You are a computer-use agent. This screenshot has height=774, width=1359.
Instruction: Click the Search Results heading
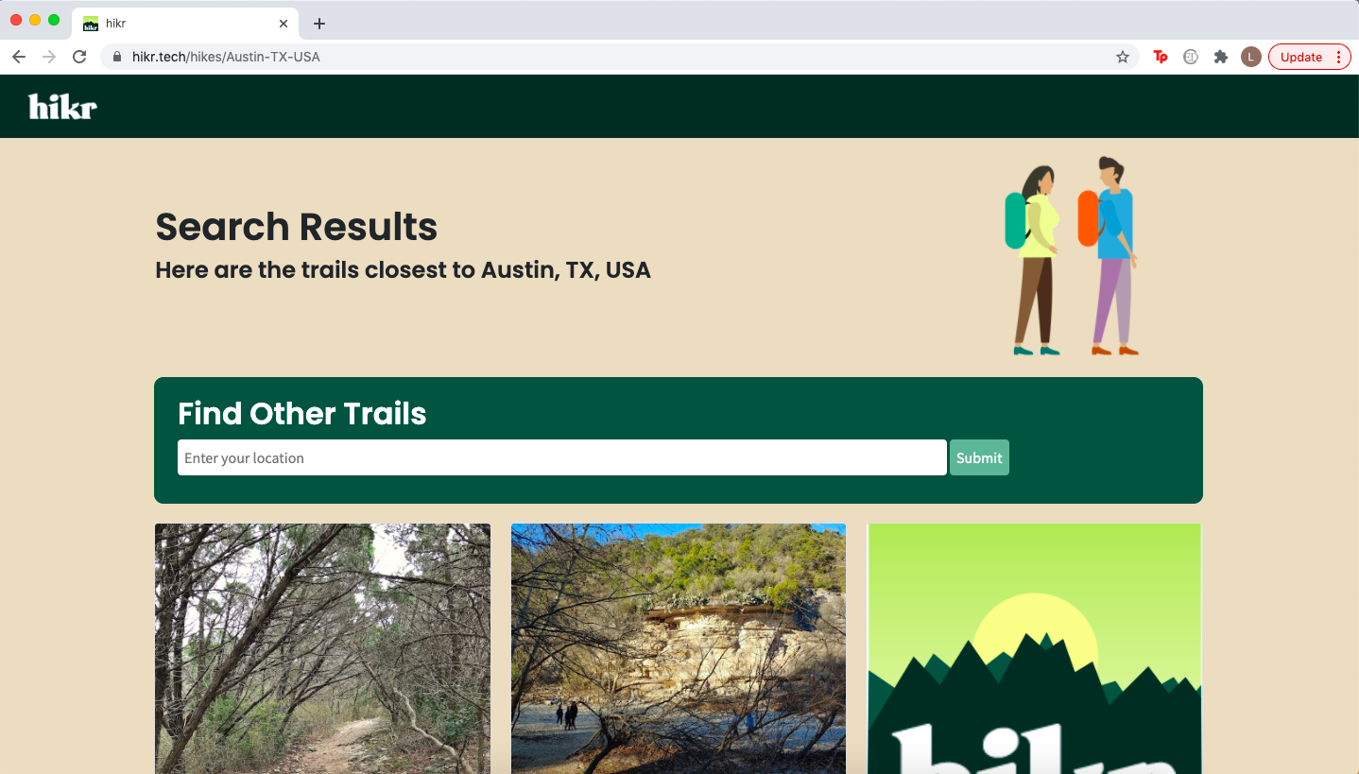tap(296, 227)
